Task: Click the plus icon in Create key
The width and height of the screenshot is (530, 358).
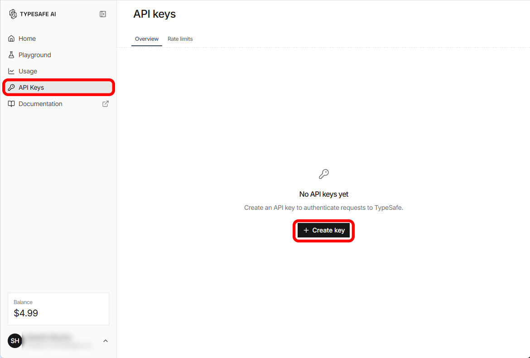Action: pyautogui.click(x=306, y=230)
